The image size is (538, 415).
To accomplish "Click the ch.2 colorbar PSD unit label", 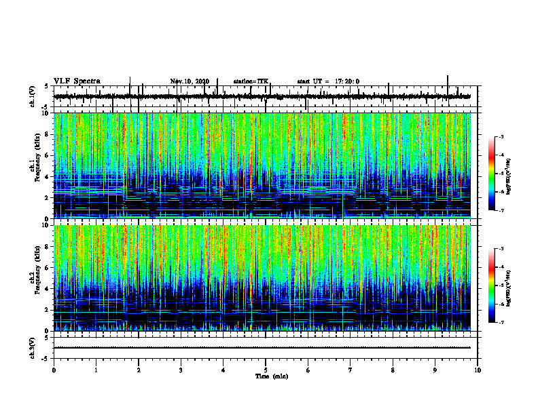I will (508, 288).
